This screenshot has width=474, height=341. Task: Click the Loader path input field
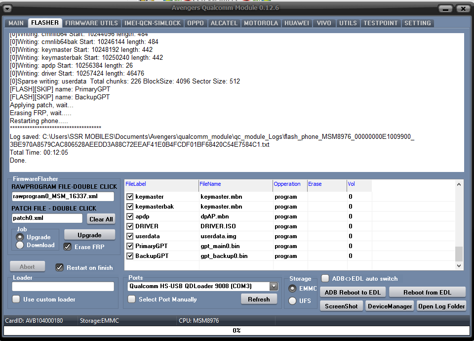point(63,287)
